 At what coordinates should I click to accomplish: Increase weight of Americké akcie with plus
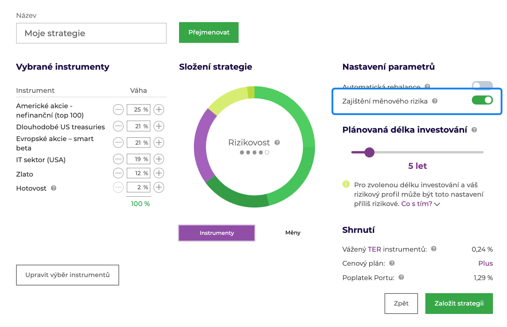[x=159, y=110]
